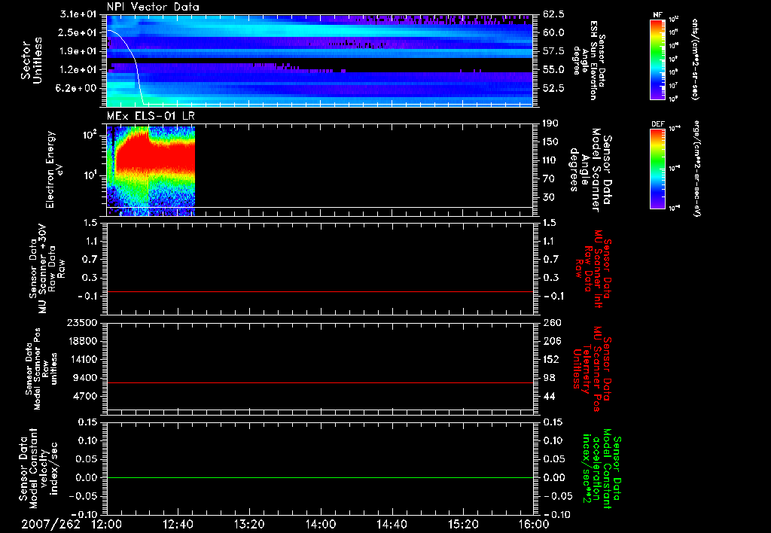Click the "16:00" time axis label
771x533 pixels.
click(534, 524)
